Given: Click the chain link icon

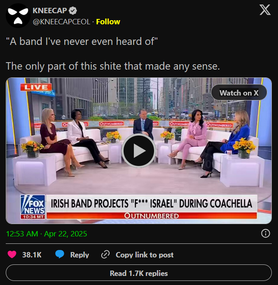Looking at the screenshot, I should tap(105, 254).
